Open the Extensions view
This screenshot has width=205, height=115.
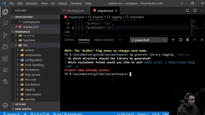5,58
